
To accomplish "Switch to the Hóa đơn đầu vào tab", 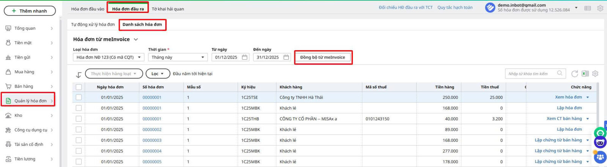I will 88,9.
